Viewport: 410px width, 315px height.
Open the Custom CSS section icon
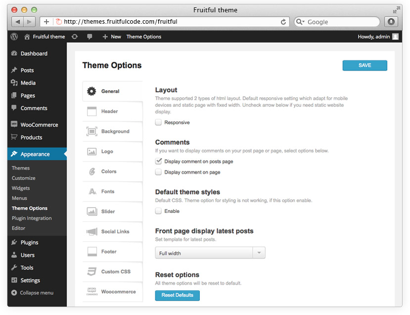(x=91, y=272)
